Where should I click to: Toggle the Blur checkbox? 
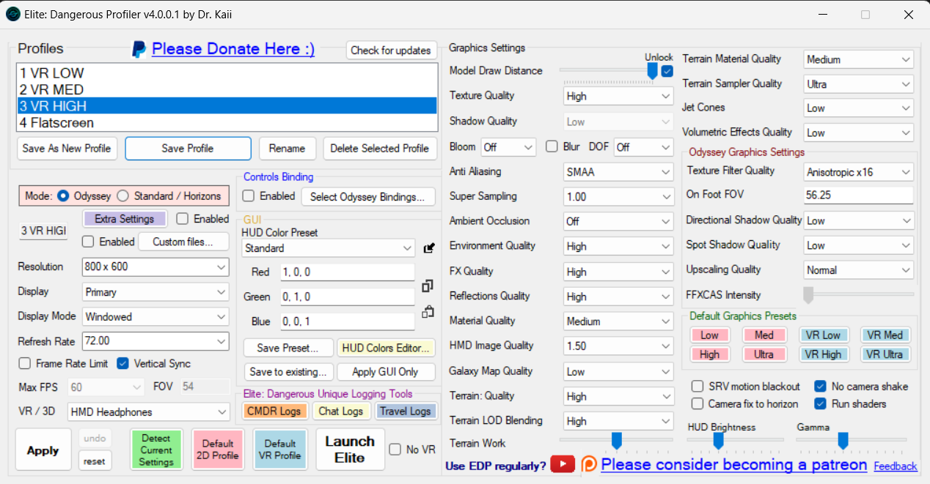(x=552, y=146)
